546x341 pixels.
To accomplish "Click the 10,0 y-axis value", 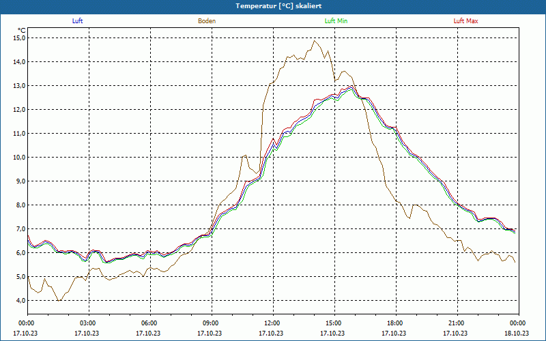I will pyautogui.click(x=20, y=158).
